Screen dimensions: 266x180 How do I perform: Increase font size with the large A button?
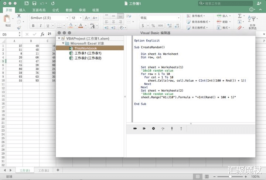(87, 18)
